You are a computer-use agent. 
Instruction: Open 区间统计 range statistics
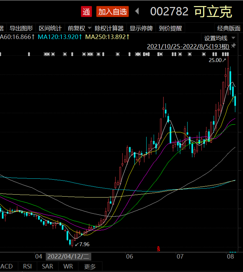50,29
